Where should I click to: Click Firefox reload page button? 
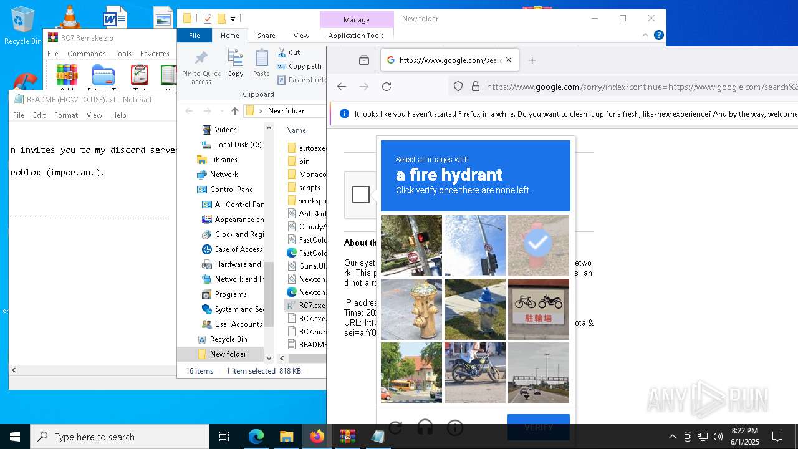[x=387, y=87]
